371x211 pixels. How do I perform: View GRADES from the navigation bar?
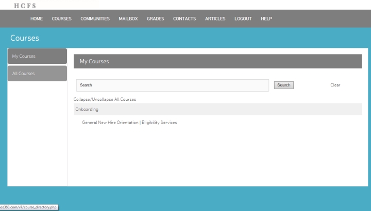[155, 19]
